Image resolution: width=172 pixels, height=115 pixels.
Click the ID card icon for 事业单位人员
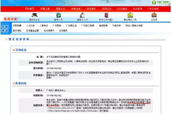tap(130, 15)
